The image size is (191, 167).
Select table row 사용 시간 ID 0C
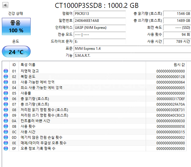95,132
